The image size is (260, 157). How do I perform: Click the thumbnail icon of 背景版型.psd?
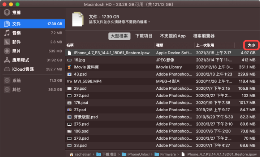(x=69, y=117)
